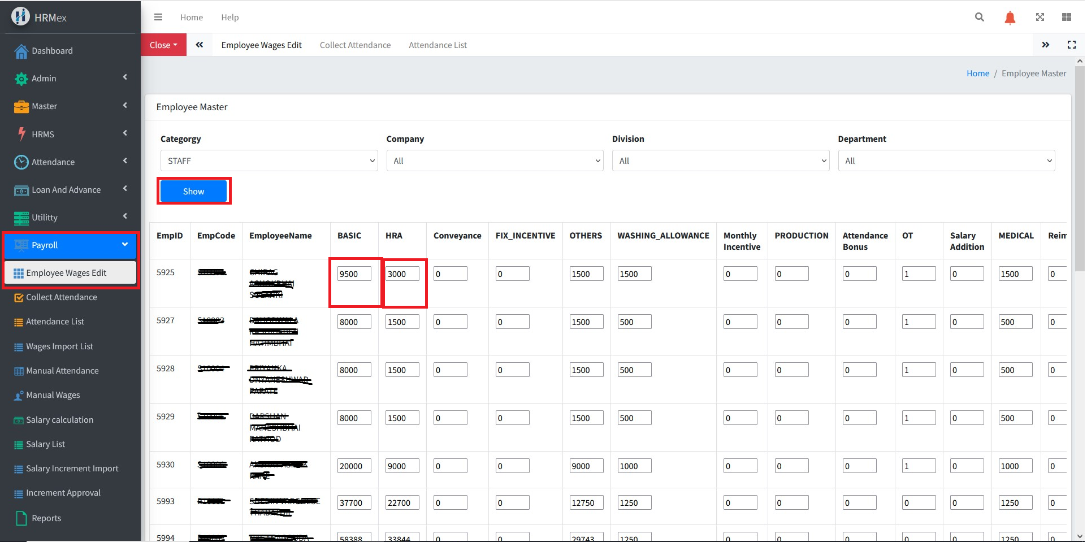This screenshot has height=542, width=1087.
Task: Click the blue Show button
Action: point(193,192)
